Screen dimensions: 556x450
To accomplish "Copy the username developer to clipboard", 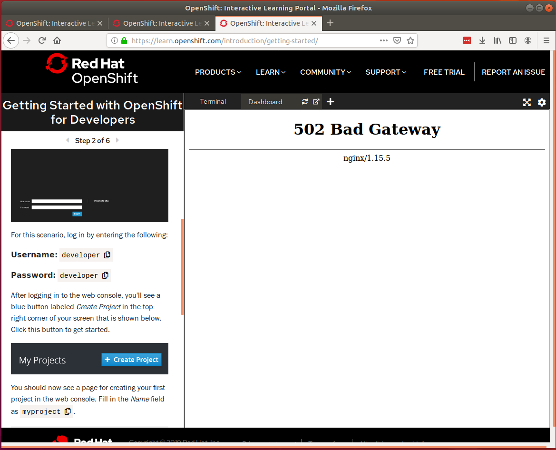I will pos(108,254).
